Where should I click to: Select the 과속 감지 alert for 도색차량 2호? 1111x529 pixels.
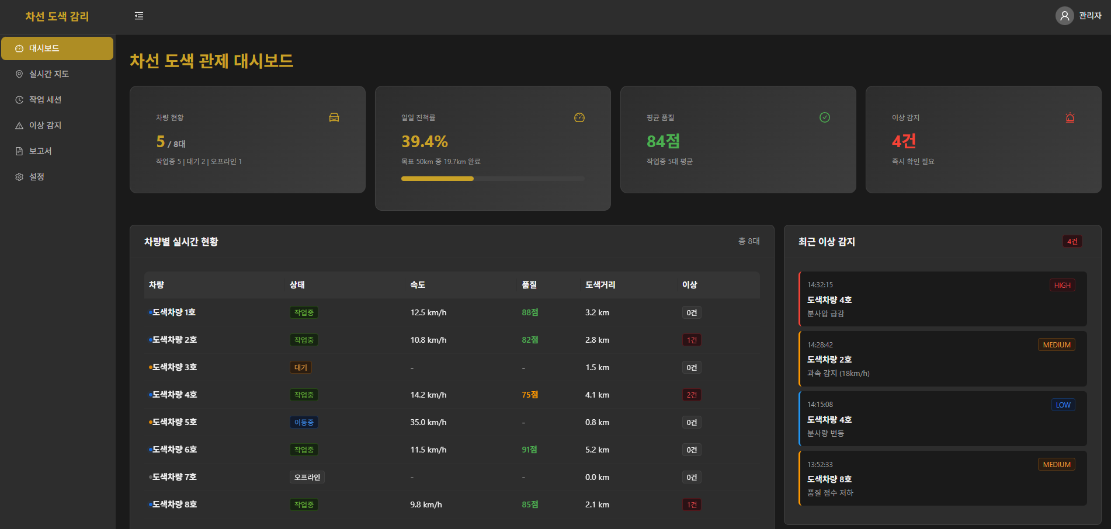point(942,359)
